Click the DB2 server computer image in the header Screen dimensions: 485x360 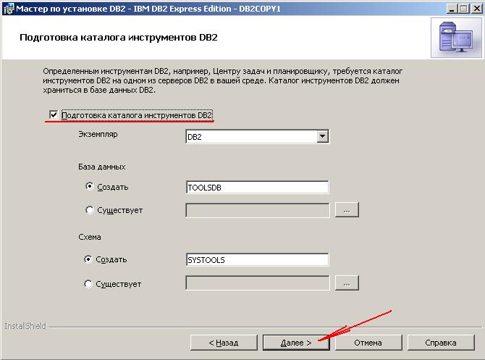[x=456, y=38]
